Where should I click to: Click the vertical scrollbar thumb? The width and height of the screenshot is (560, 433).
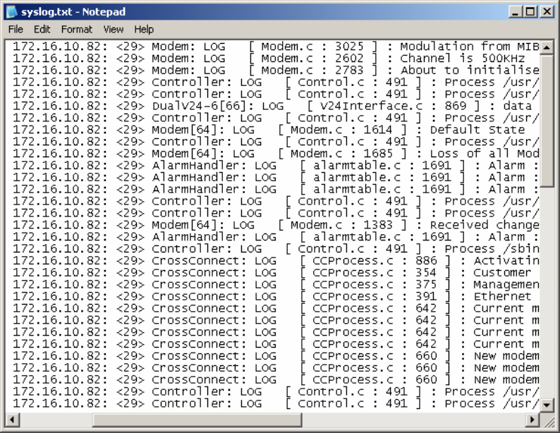point(547,121)
